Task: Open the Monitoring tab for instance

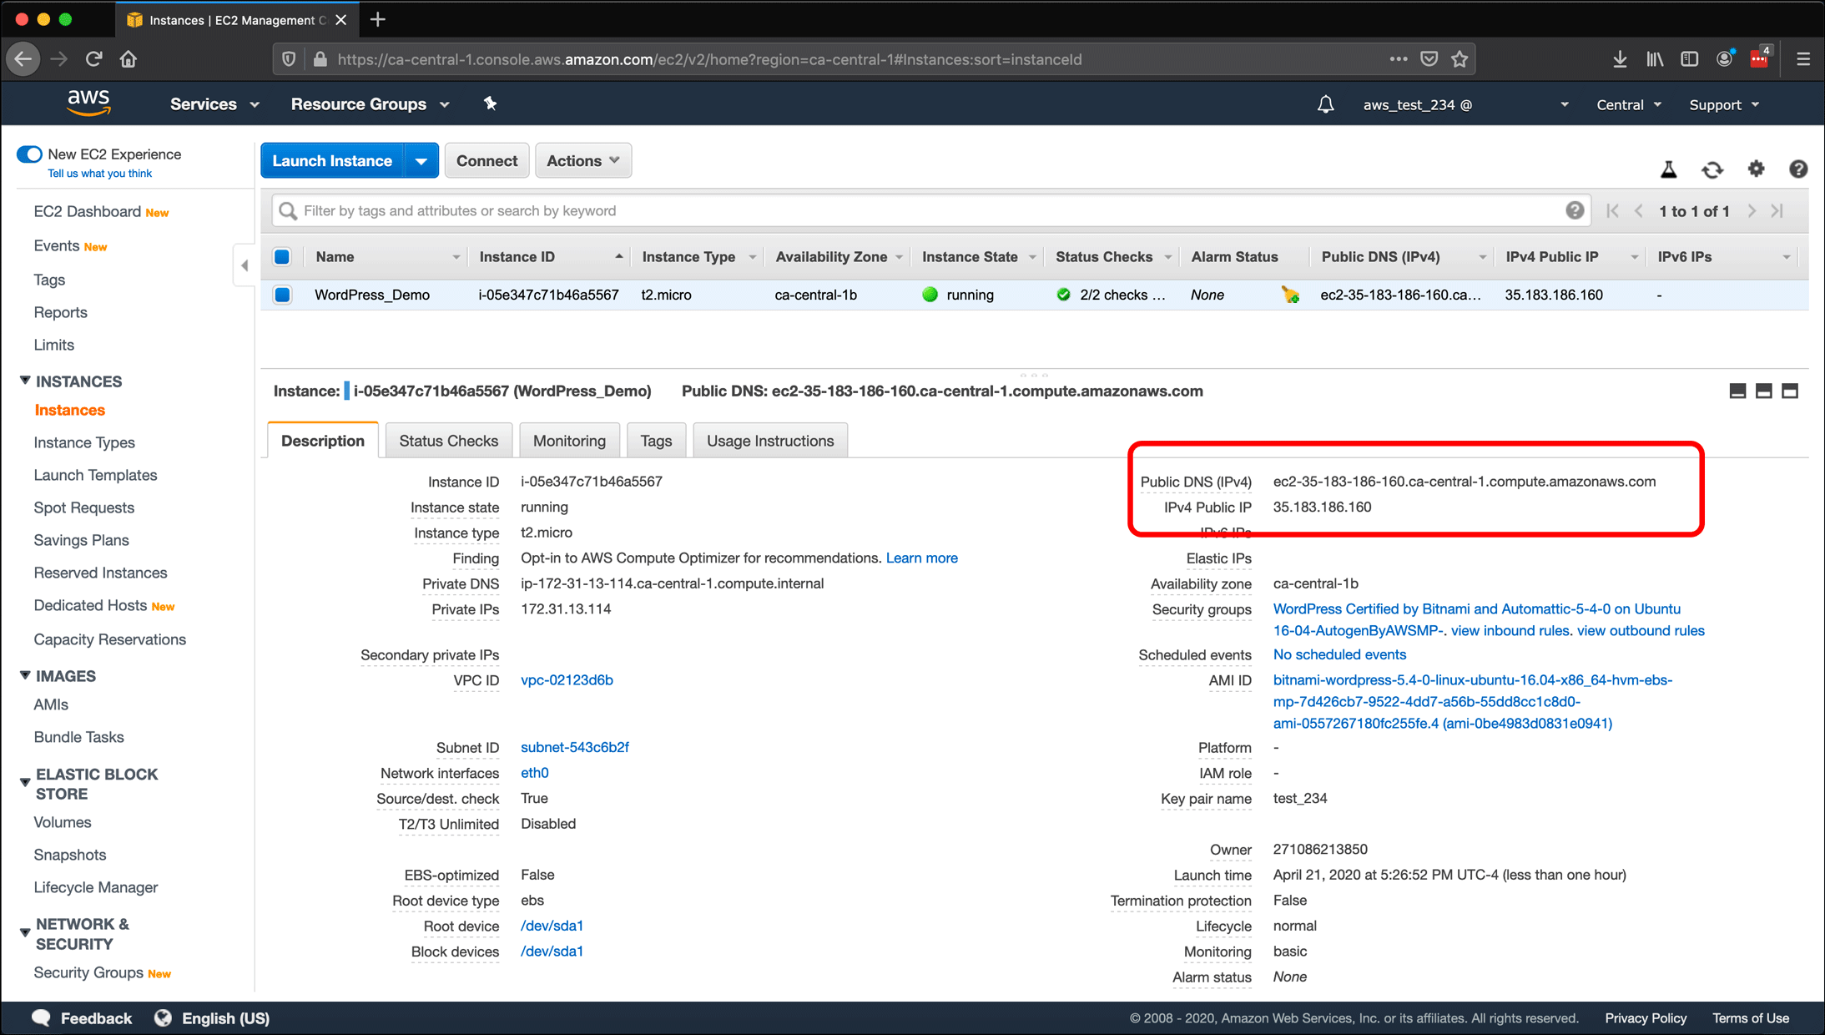Action: click(x=567, y=441)
